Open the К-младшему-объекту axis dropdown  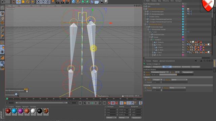[160, 72]
